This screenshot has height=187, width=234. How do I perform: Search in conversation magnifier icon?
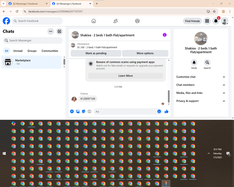(207, 63)
